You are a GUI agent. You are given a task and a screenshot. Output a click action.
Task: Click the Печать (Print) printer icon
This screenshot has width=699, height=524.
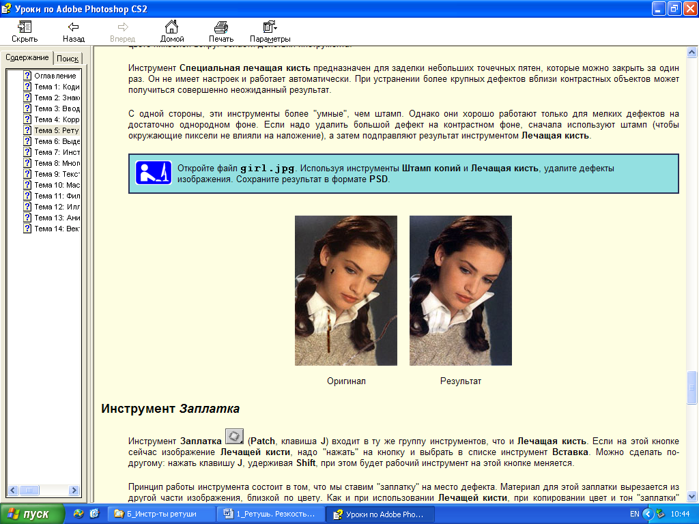(221, 27)
